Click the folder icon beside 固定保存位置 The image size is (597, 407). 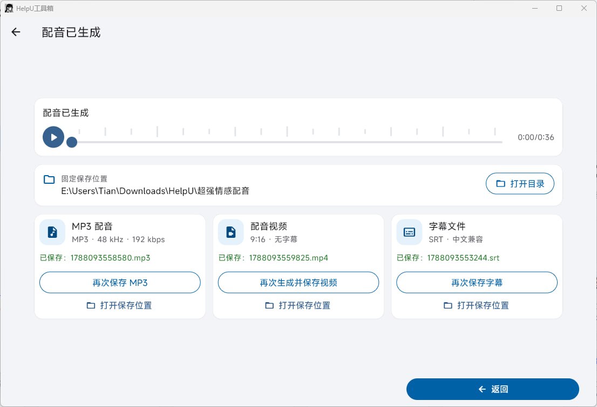coord(49,179)
